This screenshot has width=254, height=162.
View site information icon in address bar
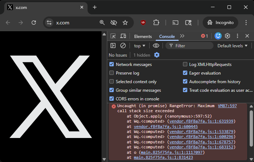[49, 23]
